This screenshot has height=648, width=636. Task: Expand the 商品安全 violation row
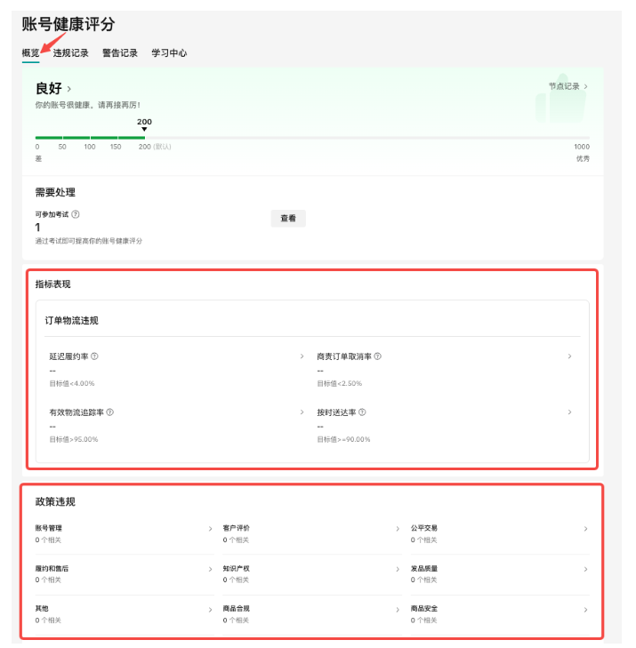(x=498, y=613)
